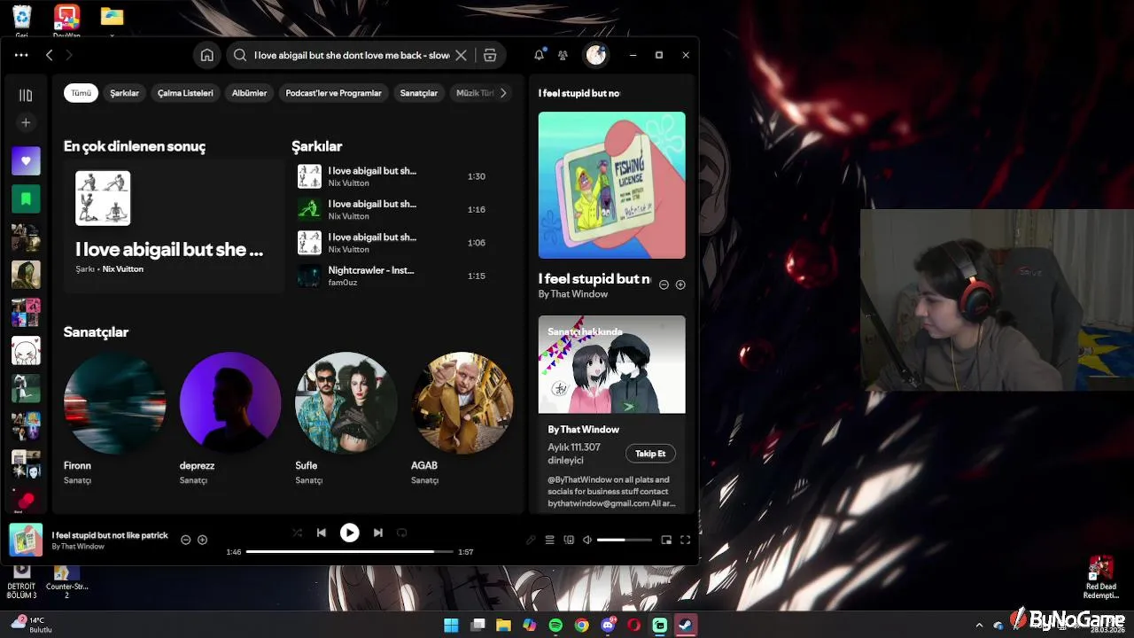
Task: Click minus circle icon in right panel
Action: pos(664,284)
